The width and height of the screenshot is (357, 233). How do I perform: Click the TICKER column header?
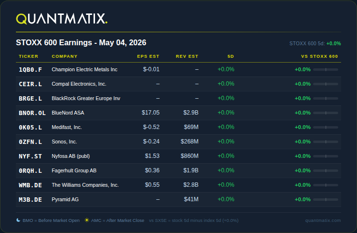(x=28, y=56)
